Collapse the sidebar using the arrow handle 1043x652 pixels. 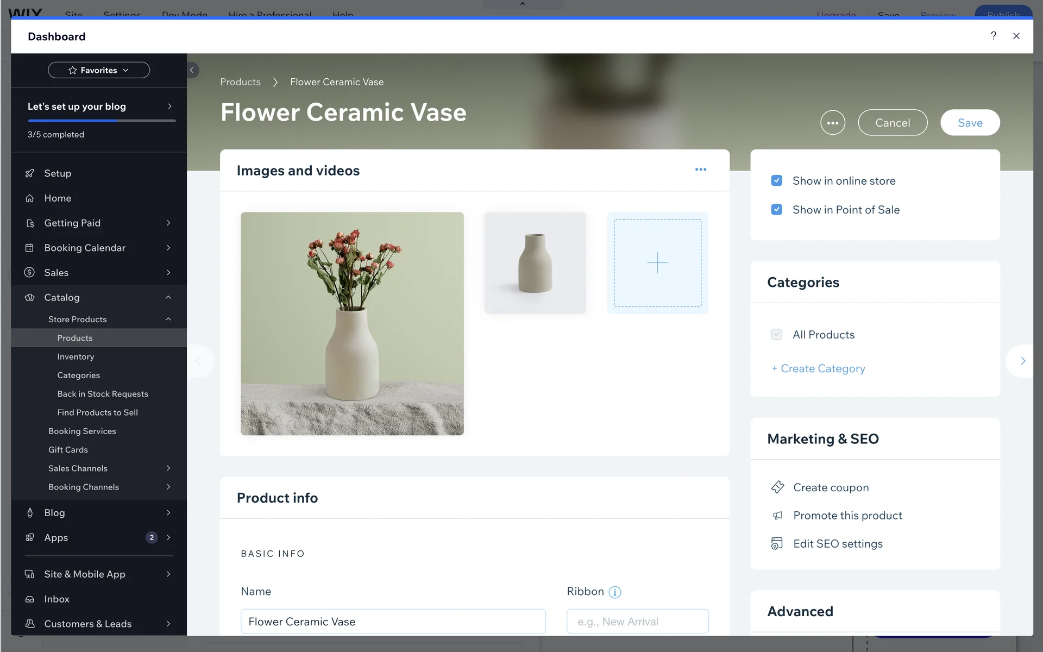click(x=192, y=70)
